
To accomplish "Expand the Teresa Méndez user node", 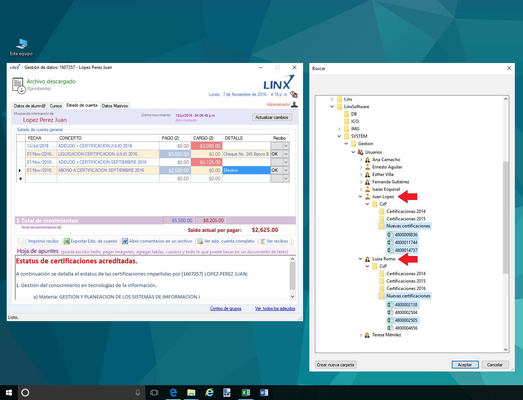I will (x=361, y=335).
